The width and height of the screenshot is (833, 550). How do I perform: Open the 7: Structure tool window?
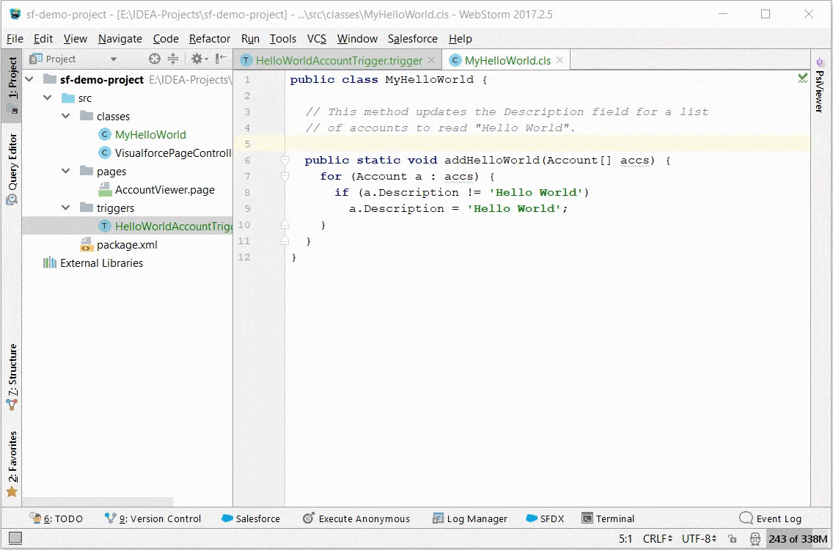[x=12, y=377]
